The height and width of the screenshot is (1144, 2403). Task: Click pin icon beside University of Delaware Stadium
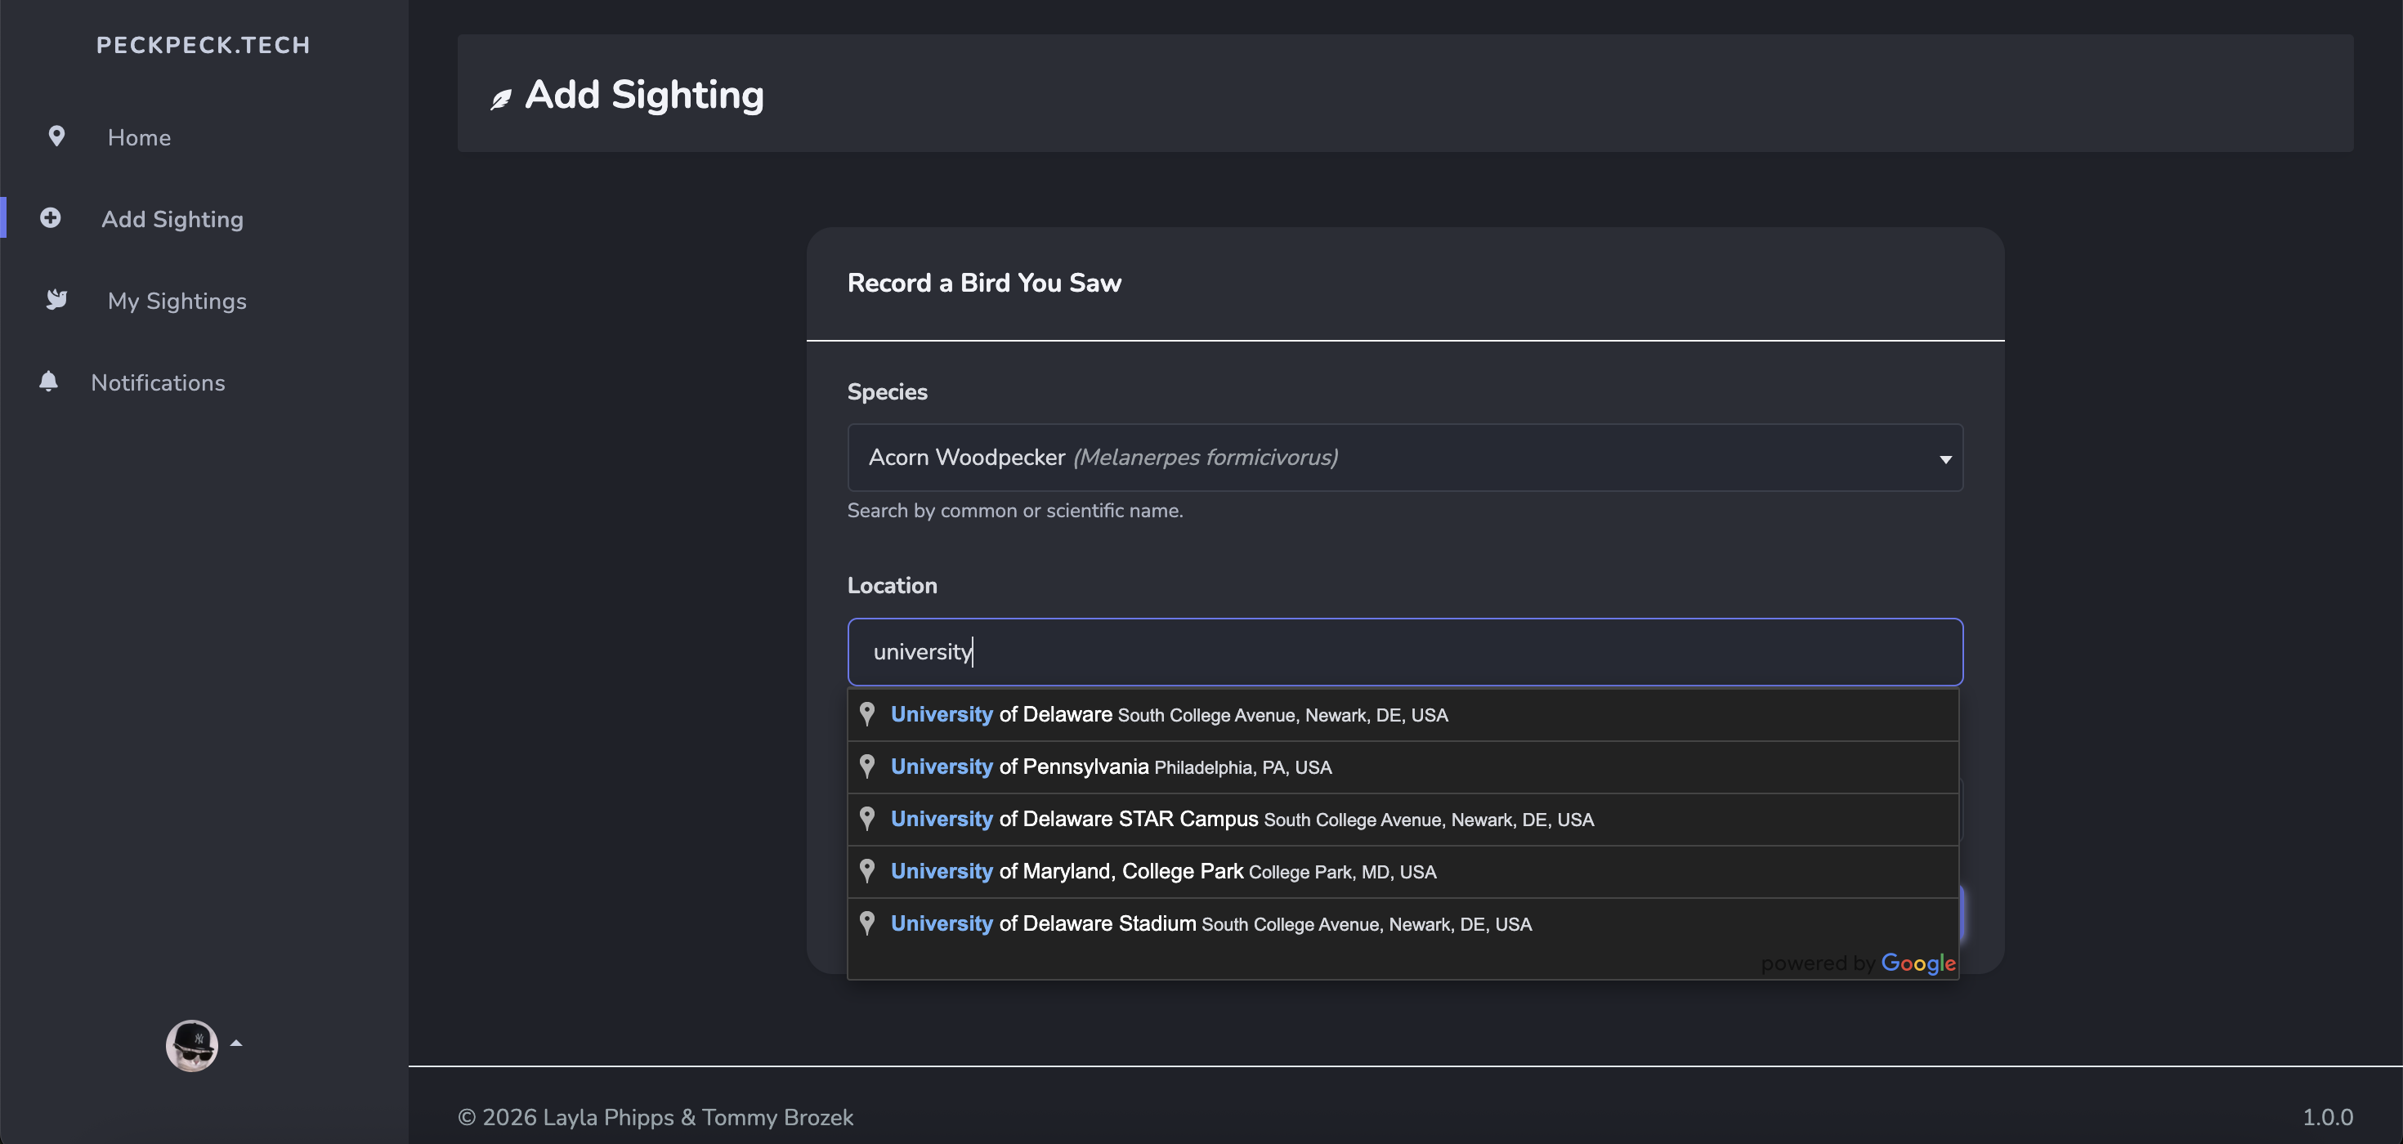tap(866, 923)
